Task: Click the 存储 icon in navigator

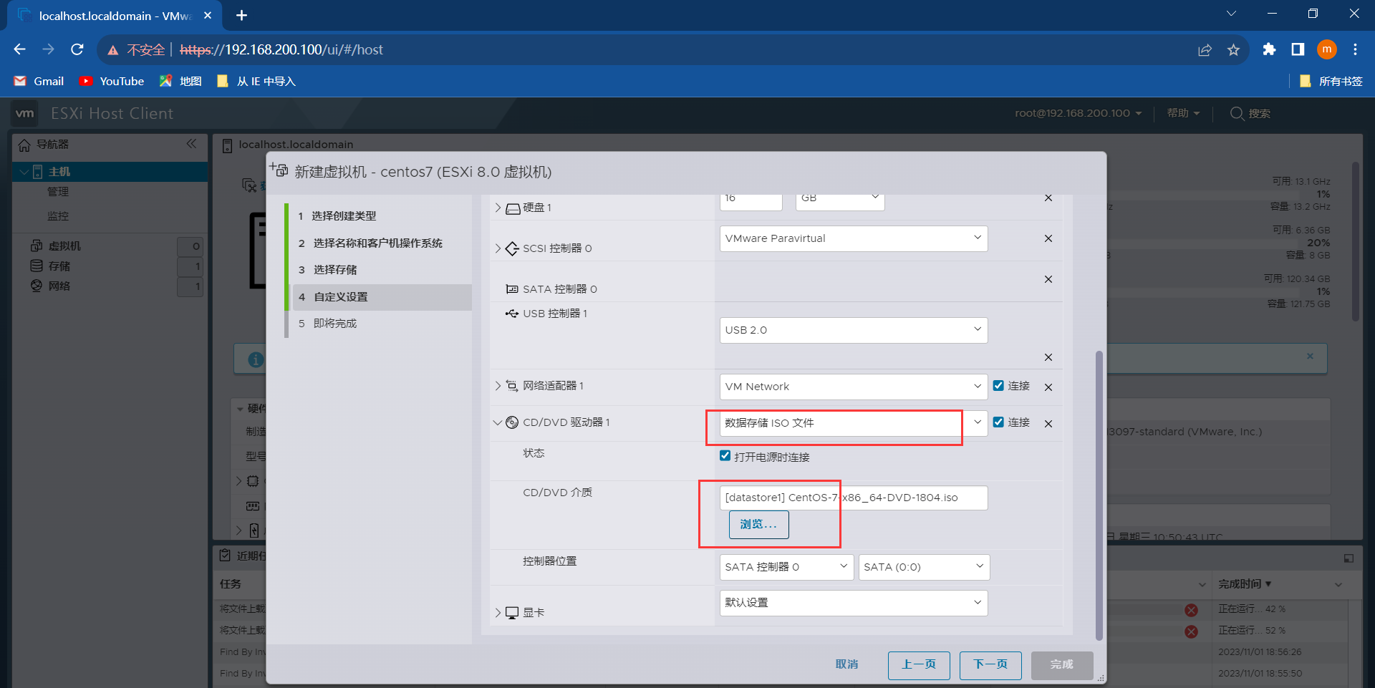Action: tap(37, 266)
